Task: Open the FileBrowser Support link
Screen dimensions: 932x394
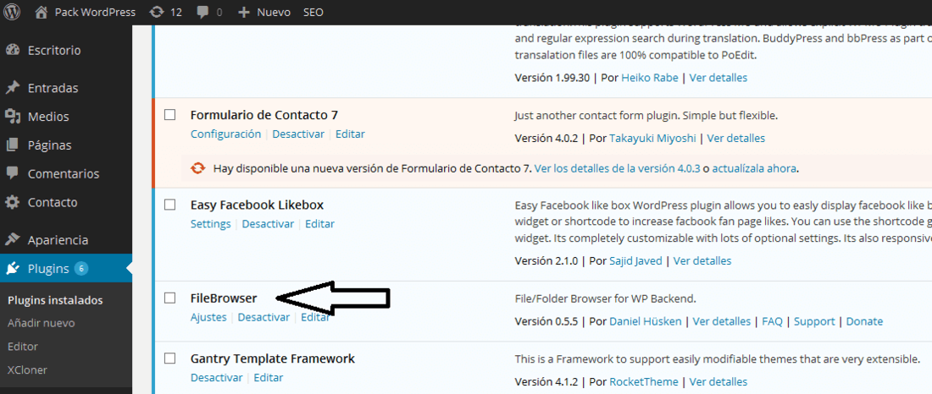Action: coord(814,321)
